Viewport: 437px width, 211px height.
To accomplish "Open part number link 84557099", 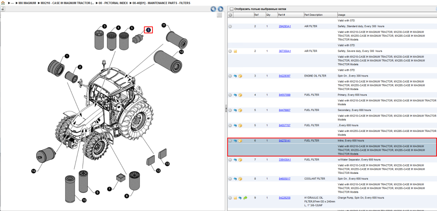I will pyautogui.click(x=284, y=95).
